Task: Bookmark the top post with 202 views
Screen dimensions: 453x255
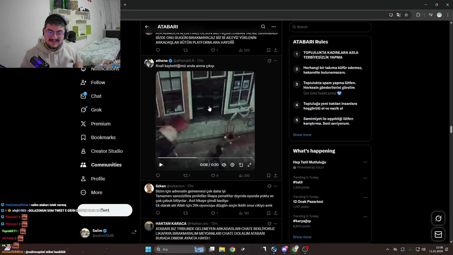Action: (x=269, y=50)
